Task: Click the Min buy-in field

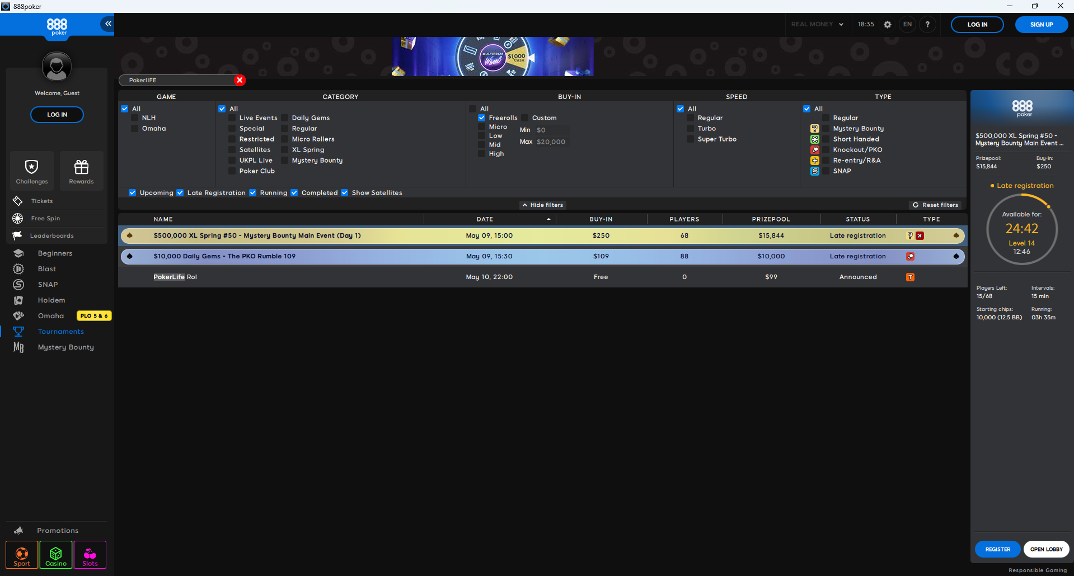Action: click(x=552, y=130)
